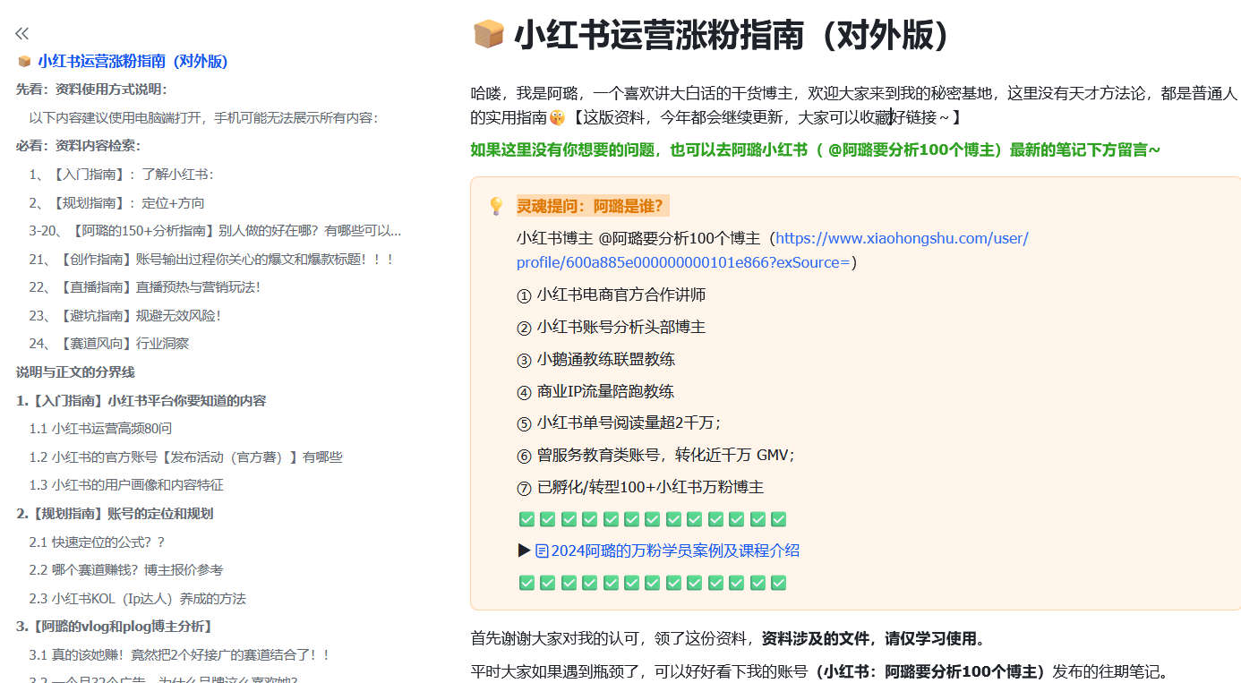Viewport: 1241px width, 683px height.
Task: Click the line ④ 商业IP流量陪跑教练
Action: (x=595, y=392)
